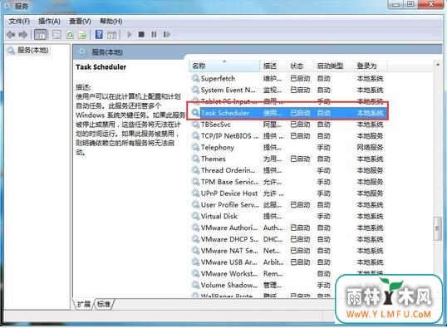Viewport: 447px width, 328px height.
Task: Switch to the 标准 tab
Action: 104,305
